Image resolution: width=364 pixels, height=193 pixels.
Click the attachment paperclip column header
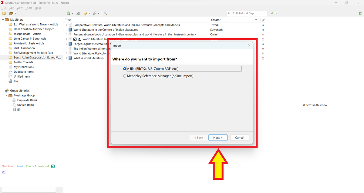263,20
